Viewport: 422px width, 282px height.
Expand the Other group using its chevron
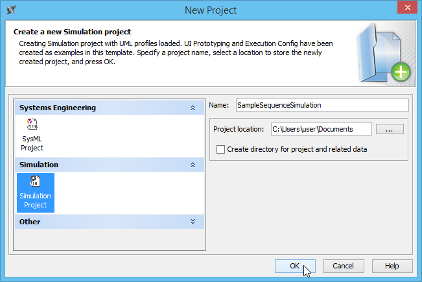193,222
